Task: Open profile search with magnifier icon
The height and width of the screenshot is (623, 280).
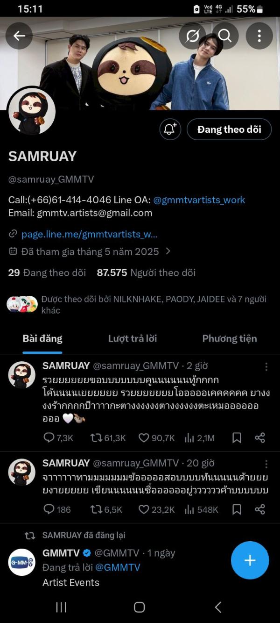Action: [225, 36]
